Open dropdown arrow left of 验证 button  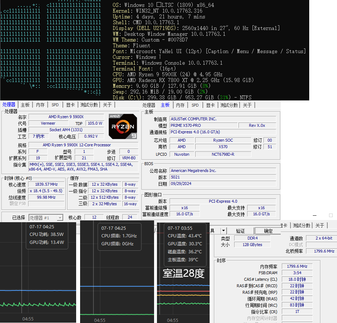click(223, 231)
